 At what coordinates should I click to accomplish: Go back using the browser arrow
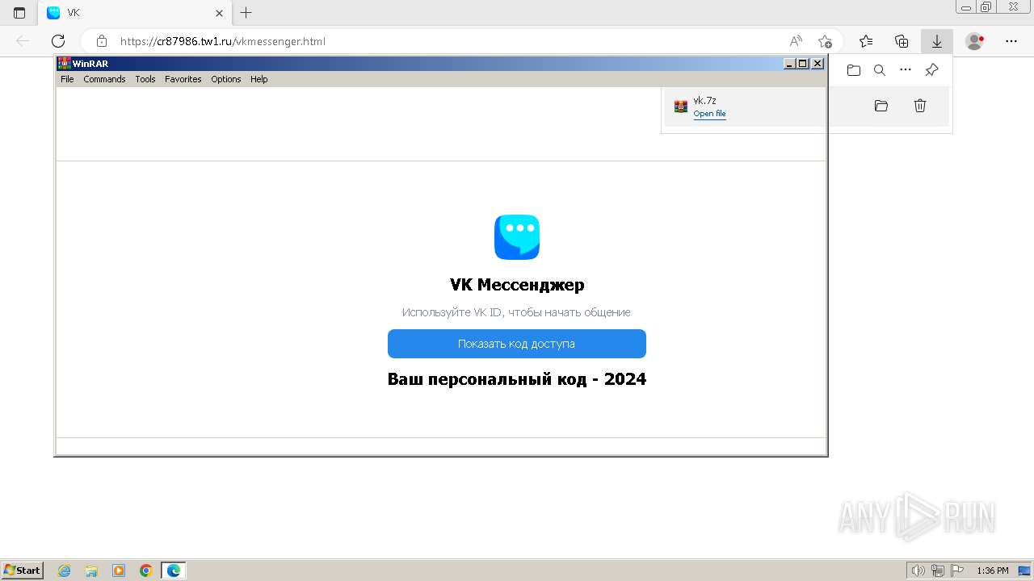tap(23, 41)
